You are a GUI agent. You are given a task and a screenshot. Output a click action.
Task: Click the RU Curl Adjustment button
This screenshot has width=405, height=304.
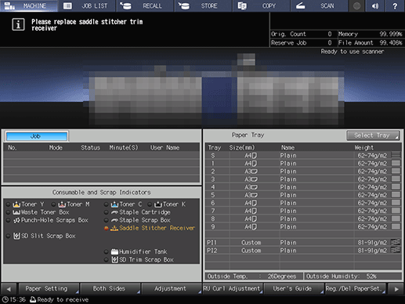pyautogui.click(x=233, y=288)
